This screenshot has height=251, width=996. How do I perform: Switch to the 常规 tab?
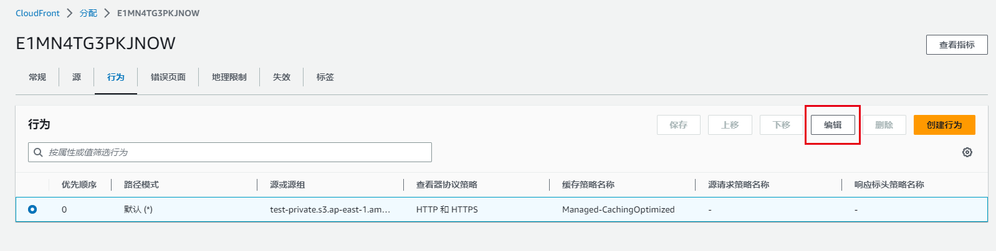coord(37,77)
